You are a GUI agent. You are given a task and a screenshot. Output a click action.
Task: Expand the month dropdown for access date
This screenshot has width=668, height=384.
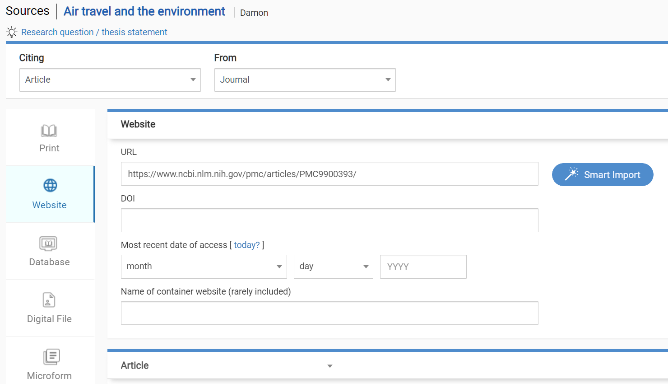204,267
